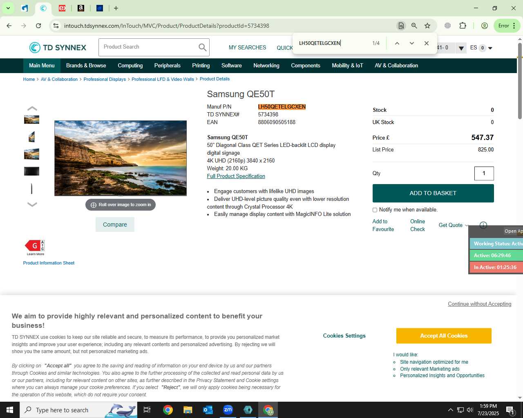Expand the Get Quote dropdown
The image size is (523, 418).
click(467, 225)
